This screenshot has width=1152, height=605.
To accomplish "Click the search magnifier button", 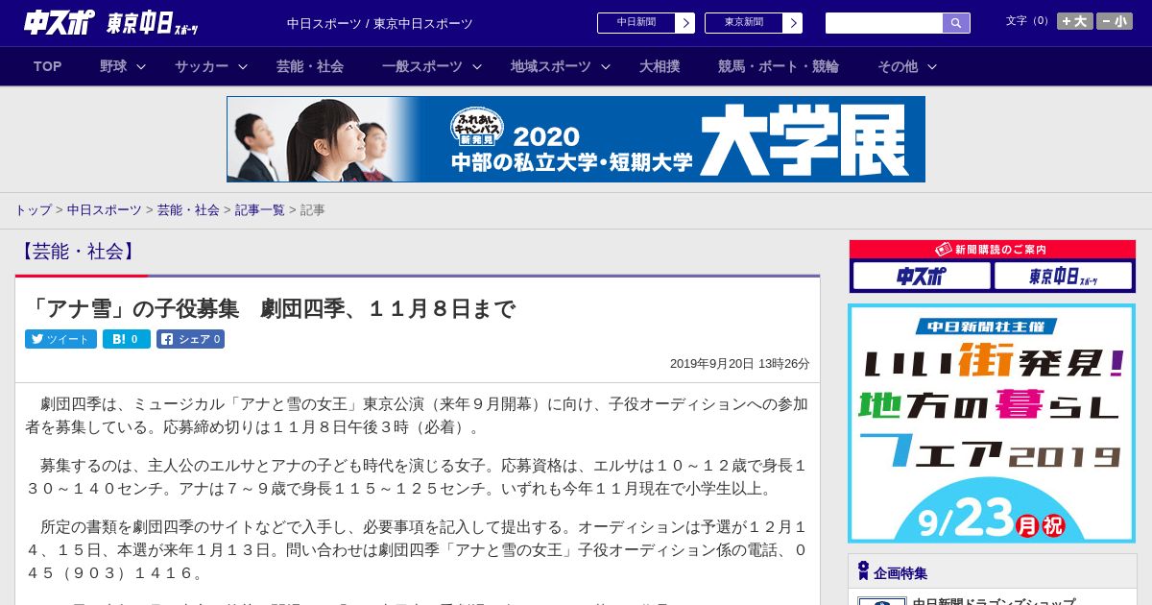I will [956, 23].
